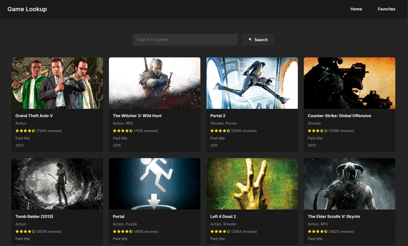The height and width of the screenshot is (246, 408).
Task: Click the star rating for Tomb Raider (2013)
Action: 25,232
